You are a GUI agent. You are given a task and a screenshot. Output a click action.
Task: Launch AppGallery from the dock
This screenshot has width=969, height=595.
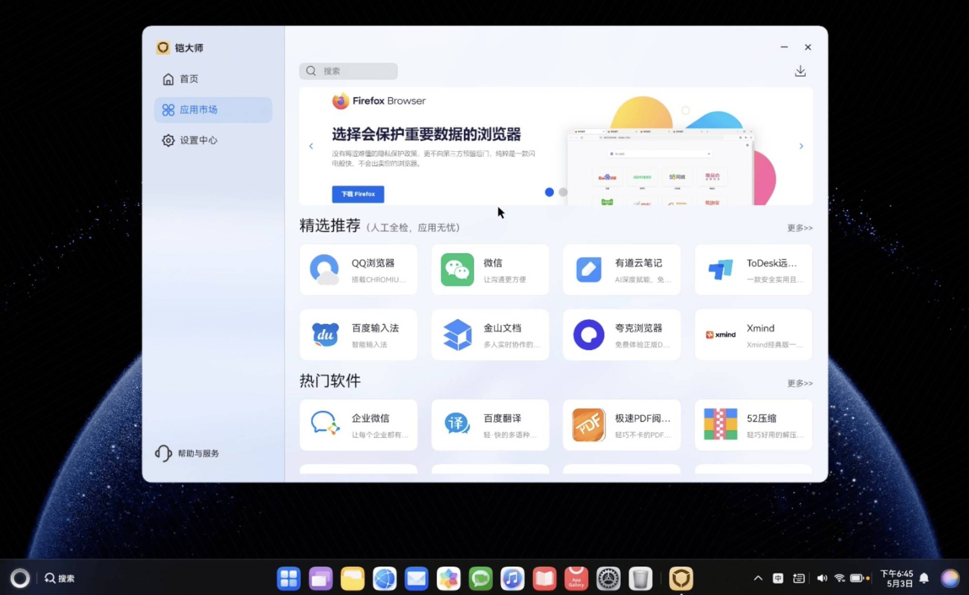click(576, 578)
